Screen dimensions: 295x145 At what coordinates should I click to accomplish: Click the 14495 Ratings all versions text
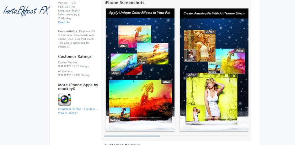pyautogui.click(x=81, y=75)
